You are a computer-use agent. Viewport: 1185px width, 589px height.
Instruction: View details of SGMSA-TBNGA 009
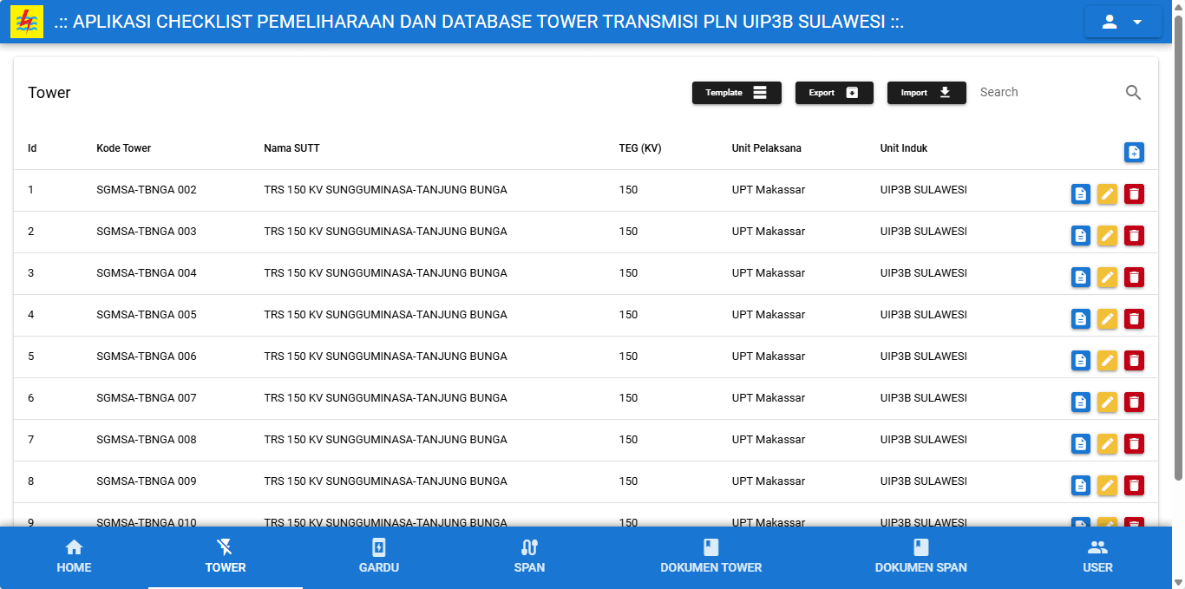tap(1081, 485)
